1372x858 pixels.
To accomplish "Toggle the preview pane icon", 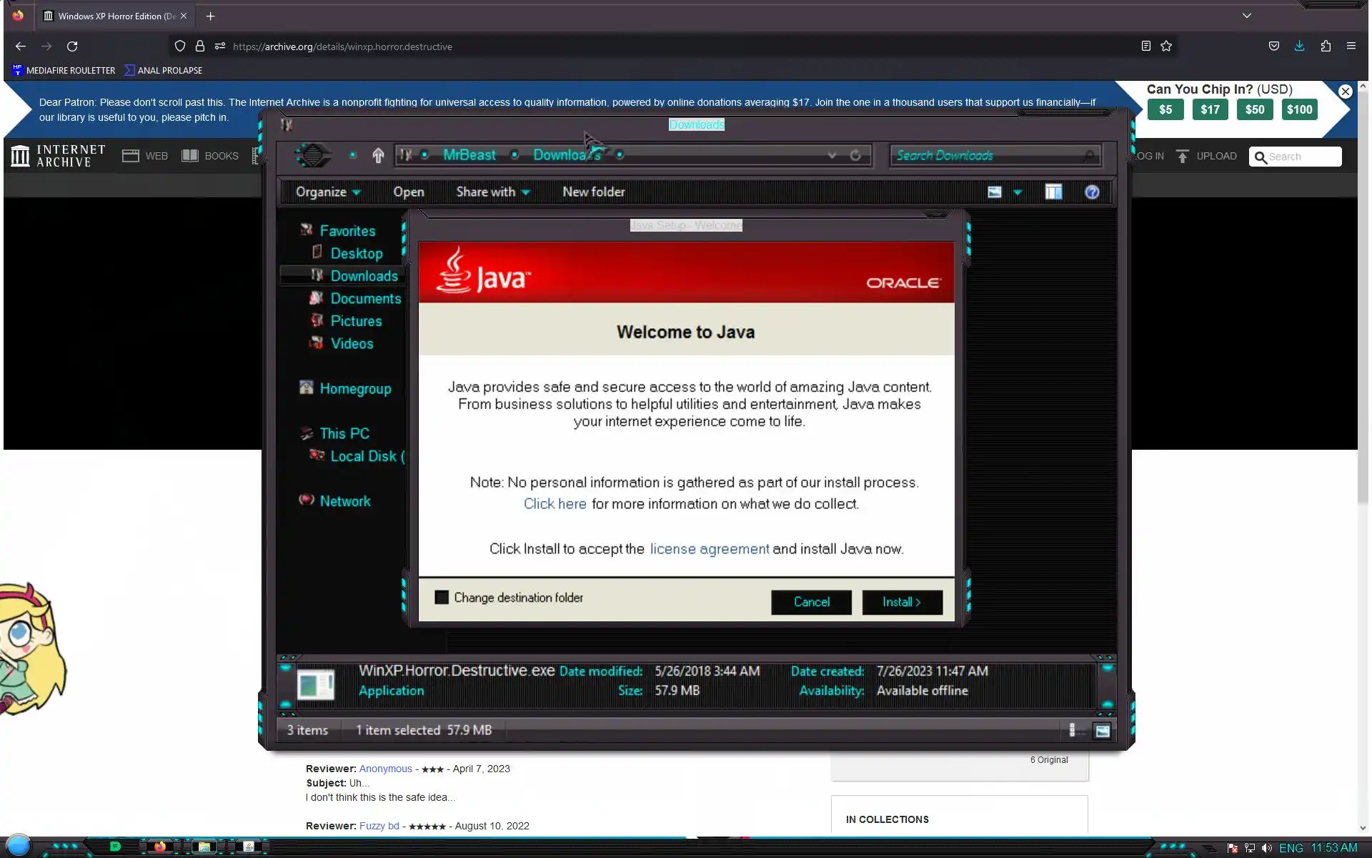I will click(1053, 192).
